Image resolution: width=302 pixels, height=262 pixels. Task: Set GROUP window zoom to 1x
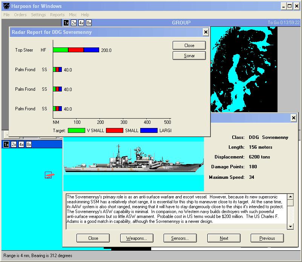[x=66, y=23]
